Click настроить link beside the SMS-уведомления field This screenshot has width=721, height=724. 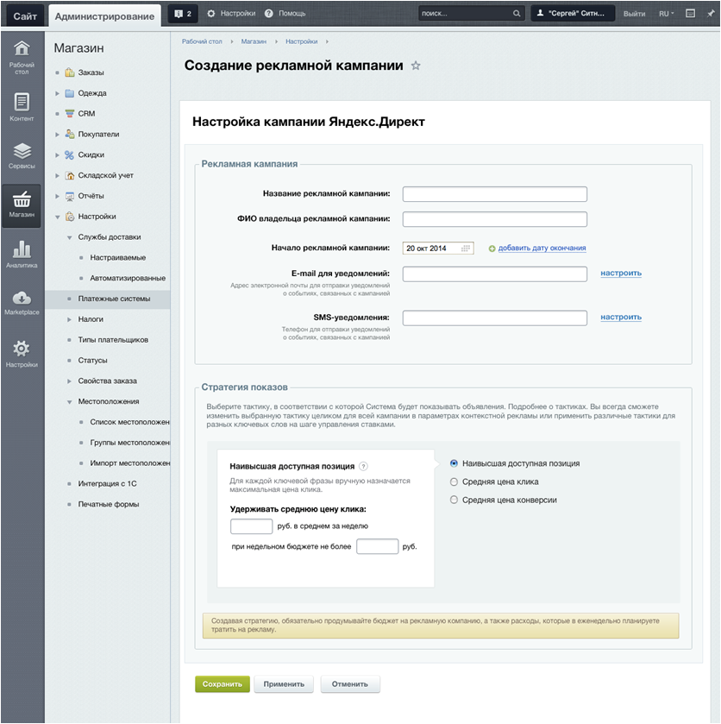pos(621,317)
